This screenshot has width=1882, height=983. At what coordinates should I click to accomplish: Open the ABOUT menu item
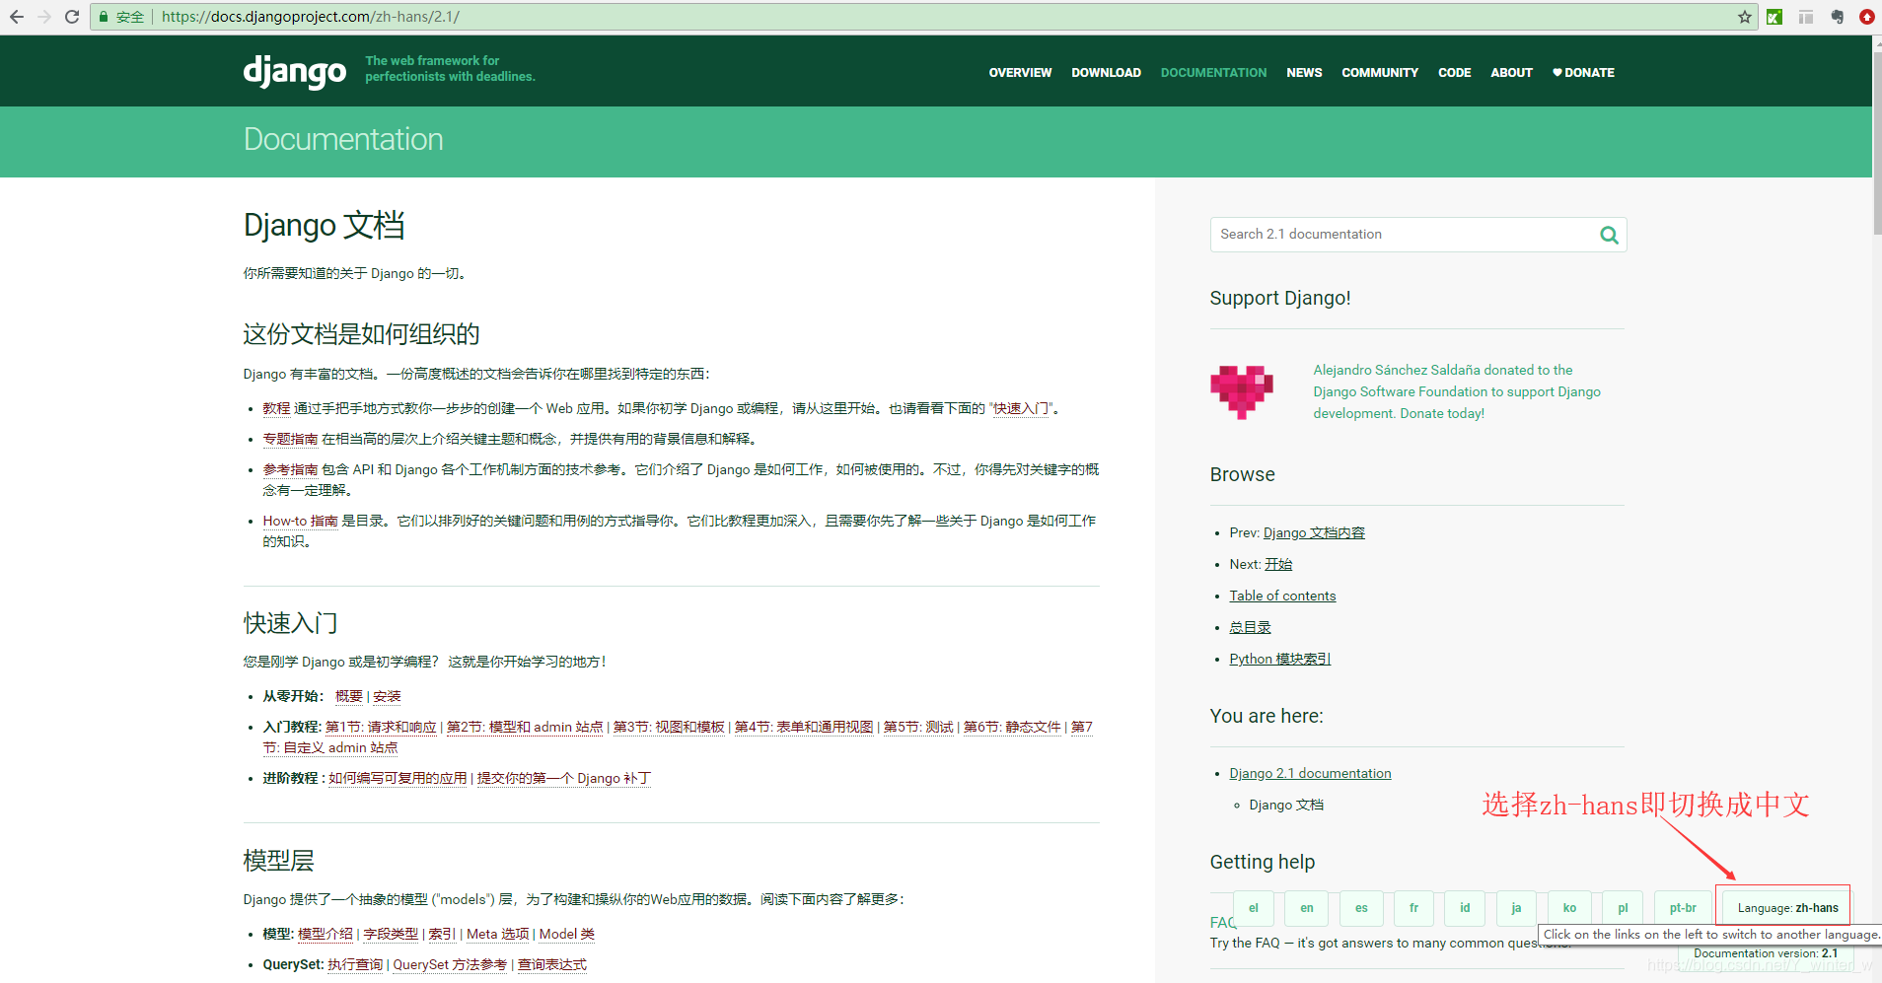click(x=1511, y=73)
